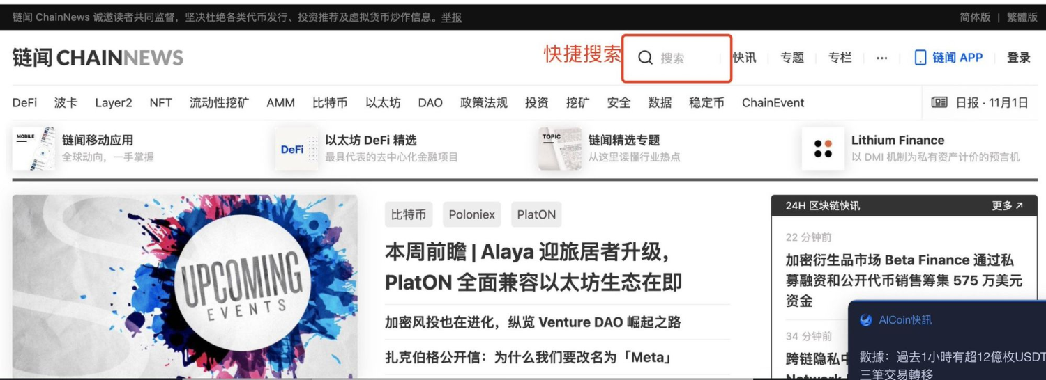The width and height of the screenshot is (1046, 380).
Task: Click the 34 分钟前 timestamp
Action: point(809,336)
